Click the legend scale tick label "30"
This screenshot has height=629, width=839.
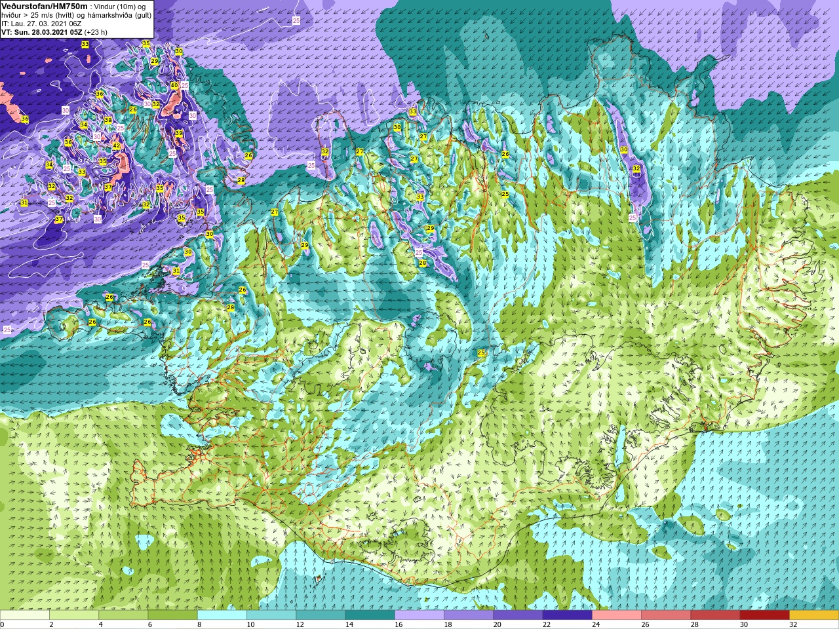pos(744,624)
